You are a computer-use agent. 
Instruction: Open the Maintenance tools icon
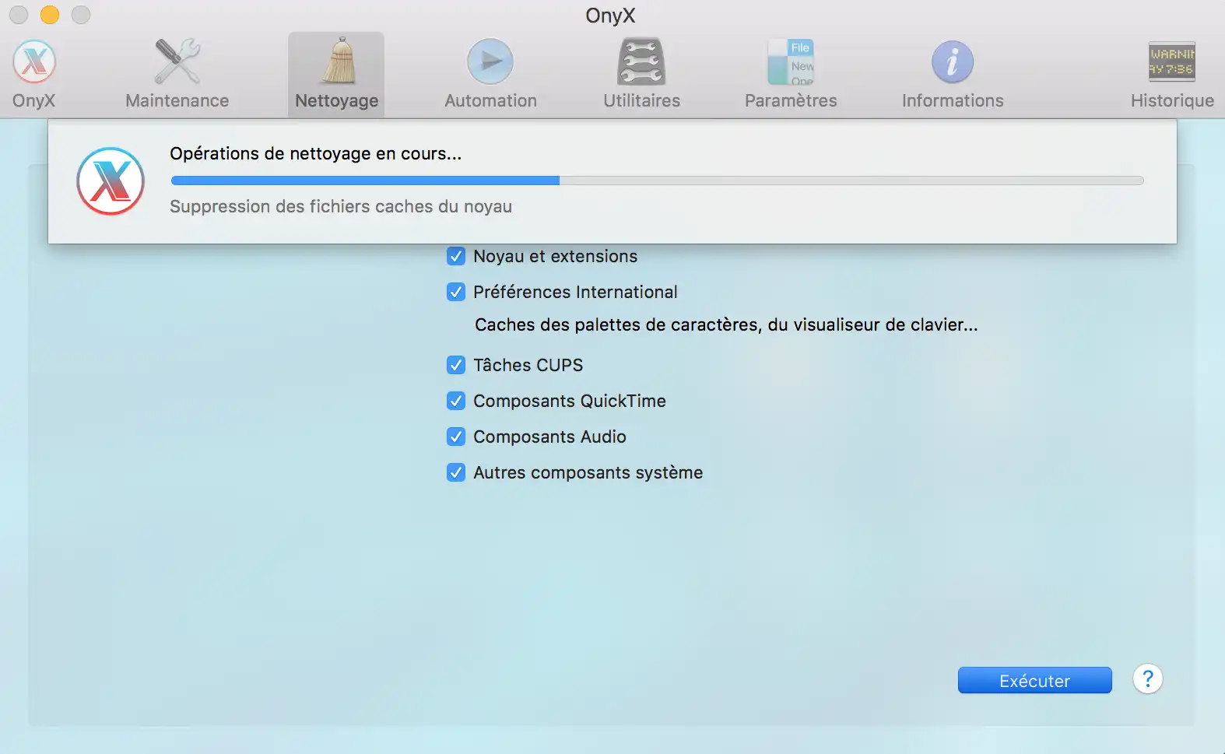[x=177, y=61]
